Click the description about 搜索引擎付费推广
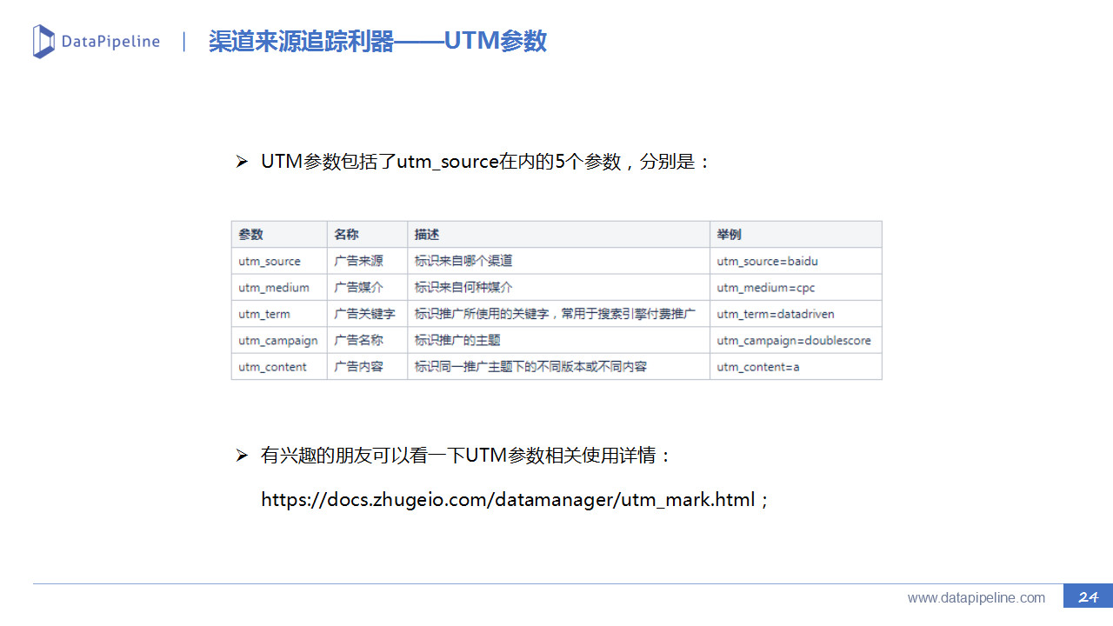This screenshot has height=626, width=1113. click(x=555, y=314)
